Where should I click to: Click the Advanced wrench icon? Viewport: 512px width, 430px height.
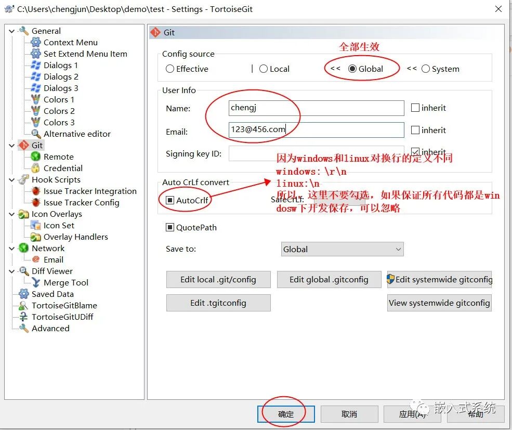pos(24,328)
